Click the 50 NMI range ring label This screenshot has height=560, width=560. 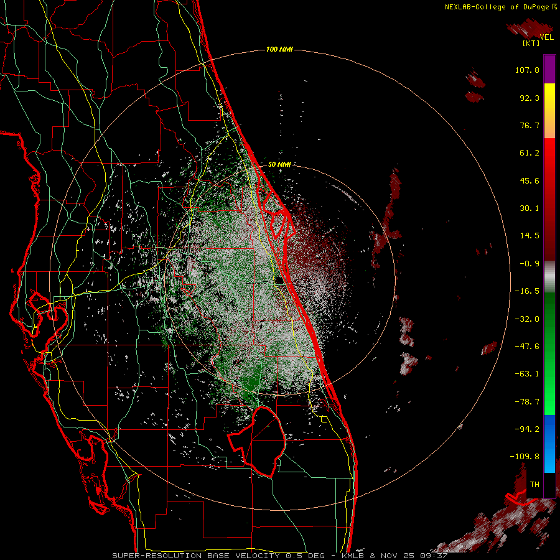coord(279,164)
